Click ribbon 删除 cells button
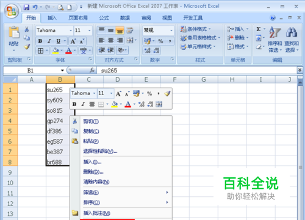 click(238, 38)
